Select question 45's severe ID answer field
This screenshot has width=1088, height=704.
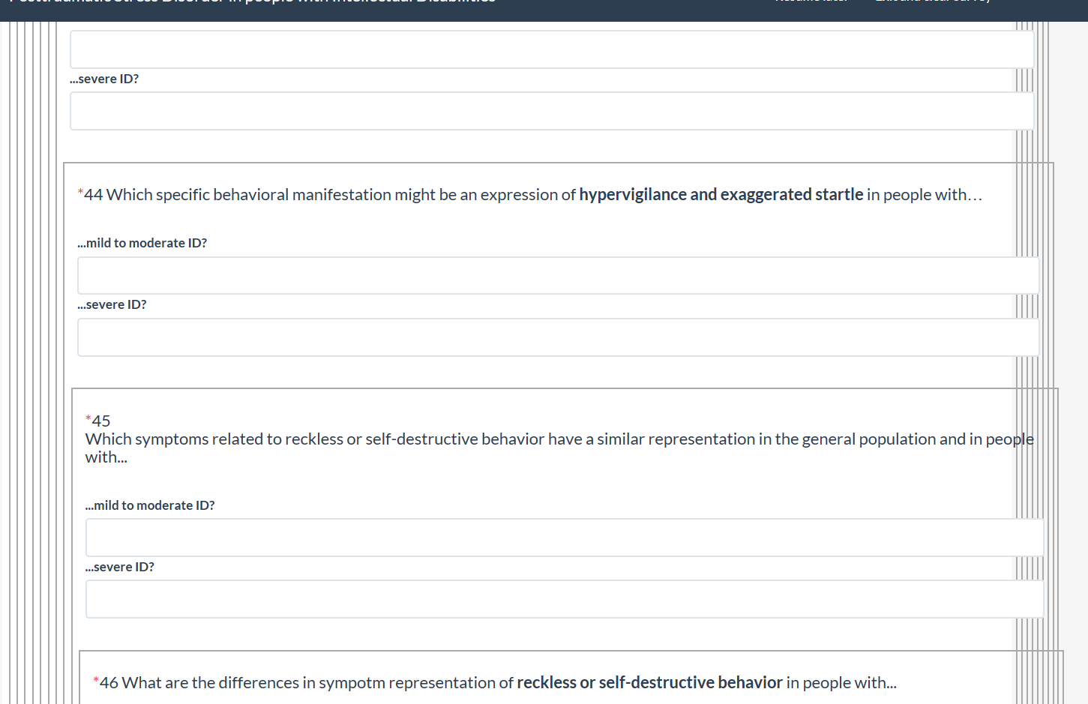[564, 599]
